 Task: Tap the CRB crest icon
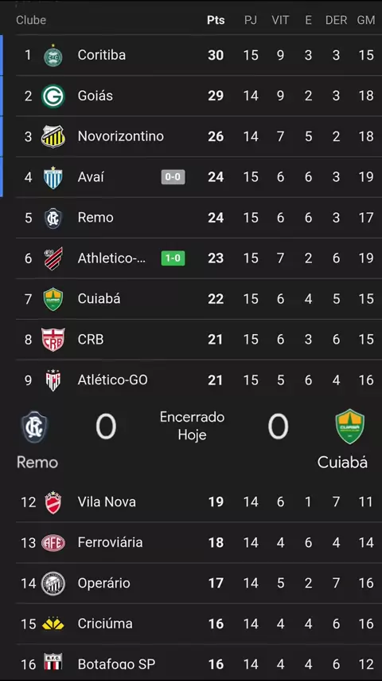(53, 340)
